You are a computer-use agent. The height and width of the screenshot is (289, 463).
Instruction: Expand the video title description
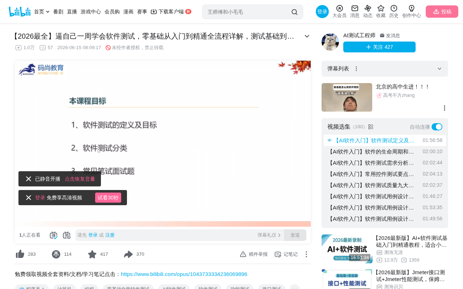pyautogui.click(x=307, y=36)
